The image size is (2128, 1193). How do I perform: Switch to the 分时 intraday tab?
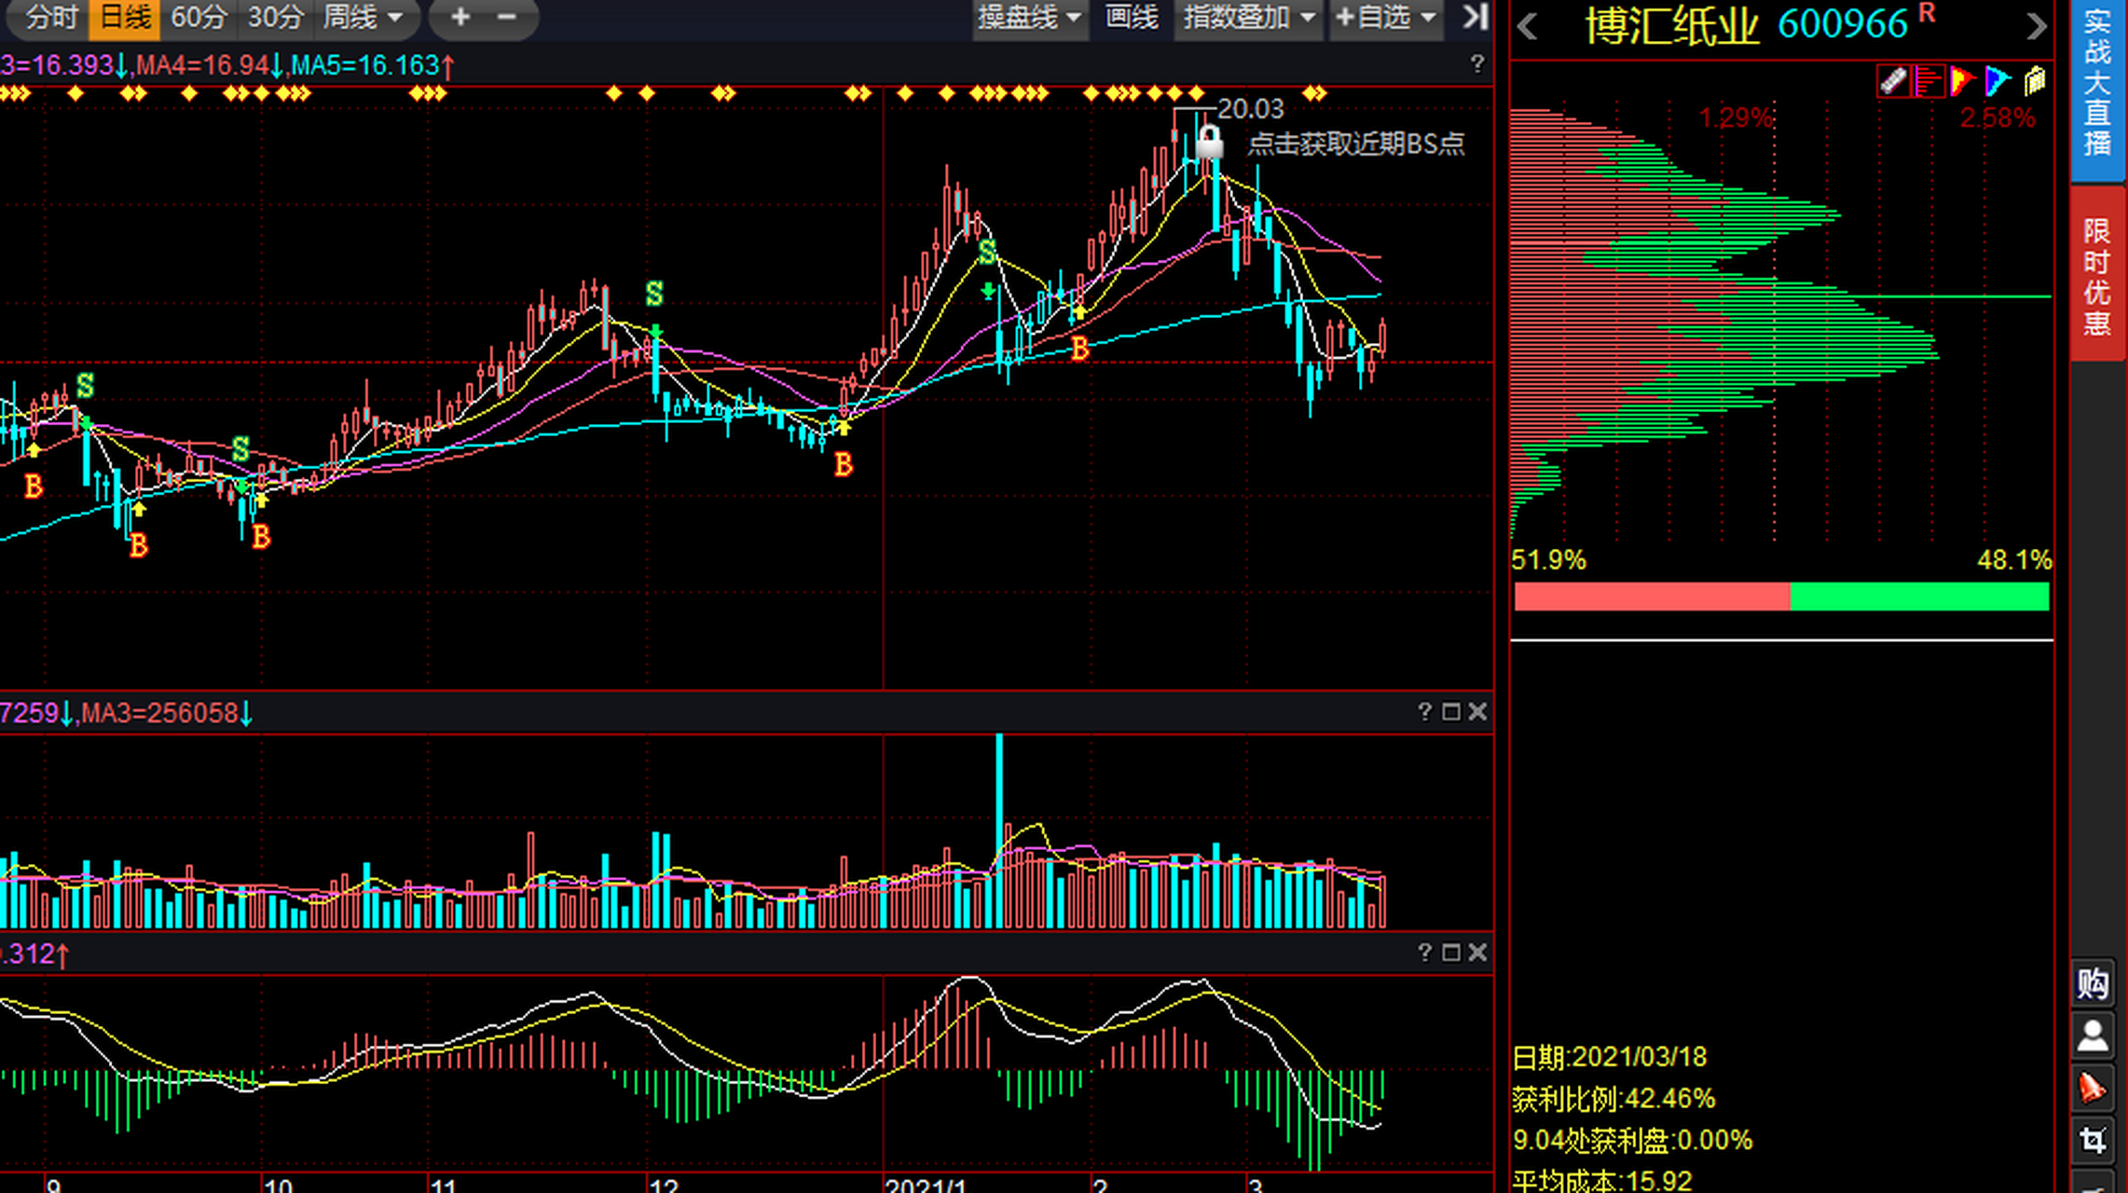click(x=50, y=17)
